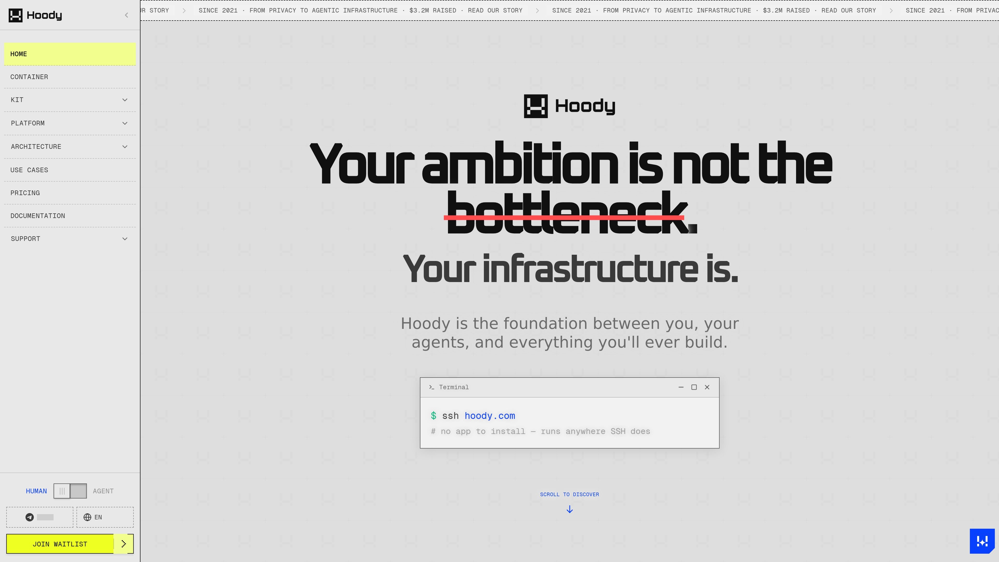Expand the KIT menu chevron
The image size is (999, 562).
click(125, 100)
